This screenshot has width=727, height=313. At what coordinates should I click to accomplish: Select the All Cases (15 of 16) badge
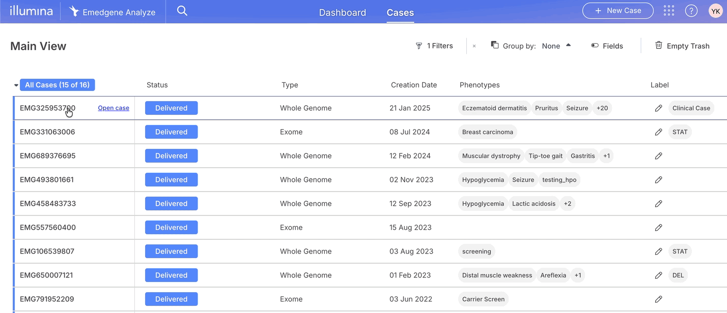pos(58,85)
